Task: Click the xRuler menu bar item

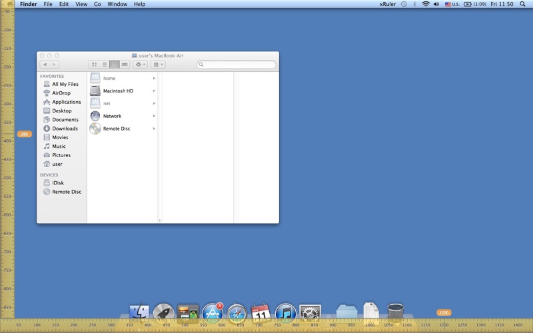Action: 388,4
